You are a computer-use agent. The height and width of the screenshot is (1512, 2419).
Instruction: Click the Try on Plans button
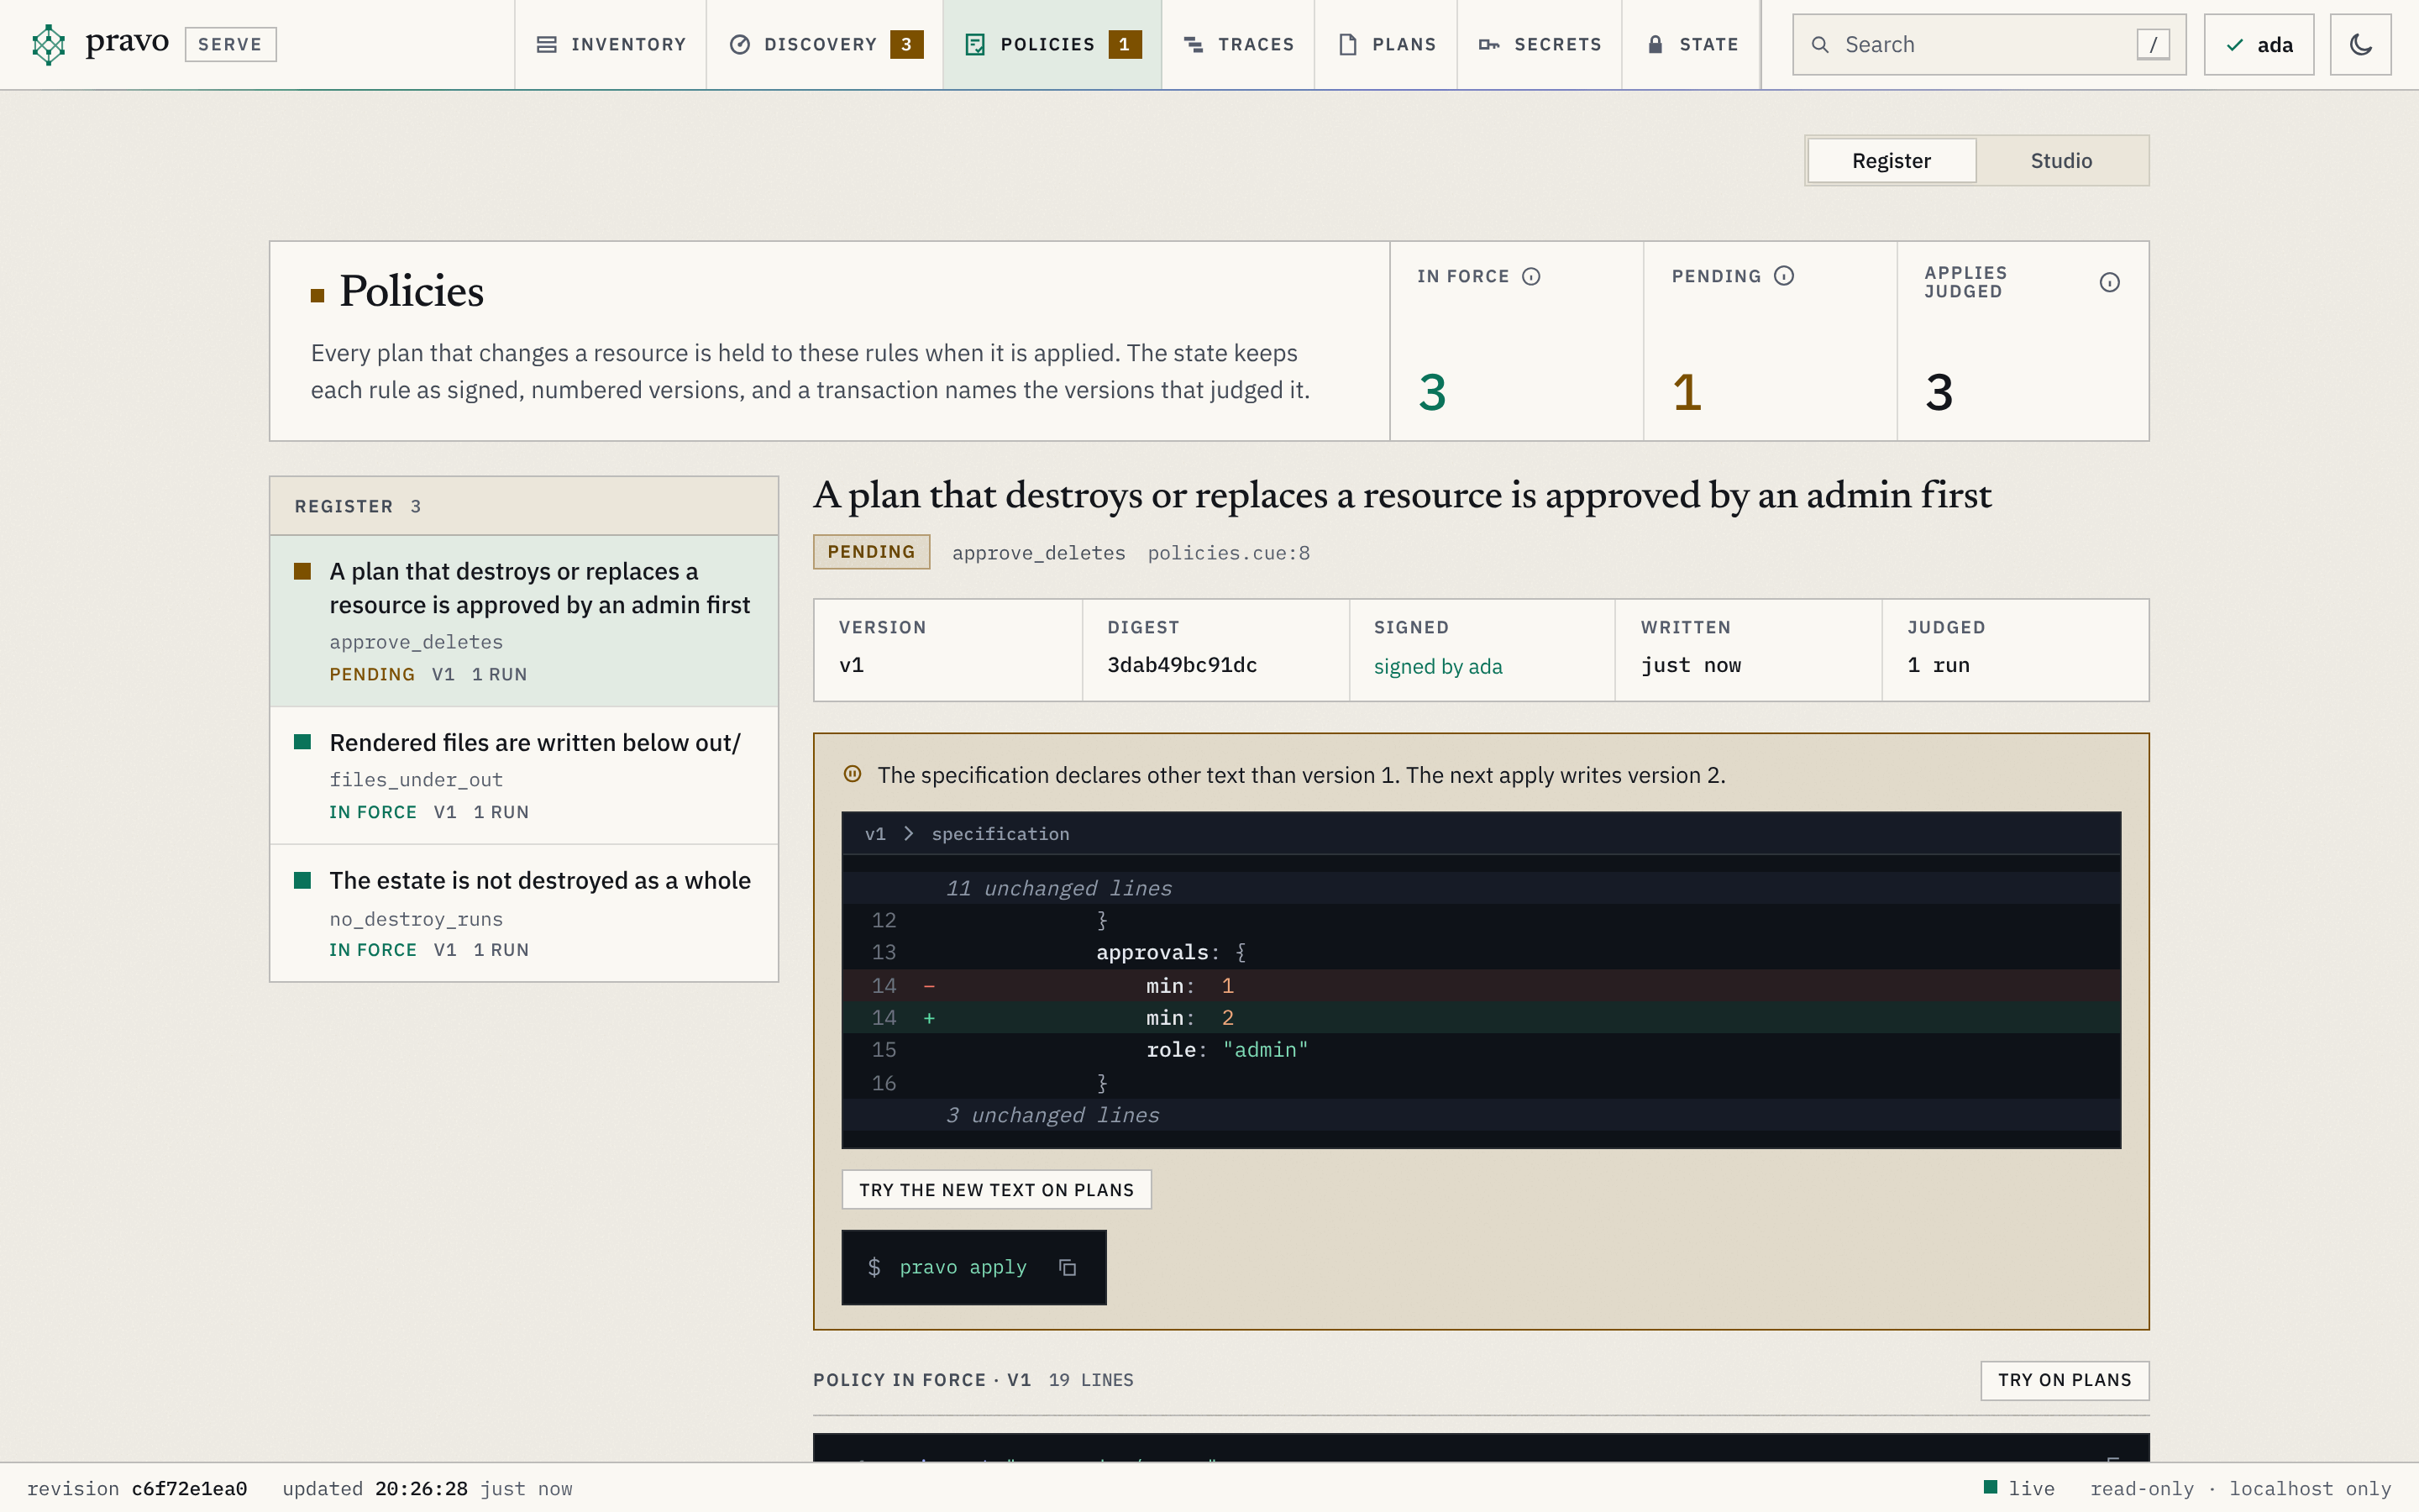pos(2065,1380)
